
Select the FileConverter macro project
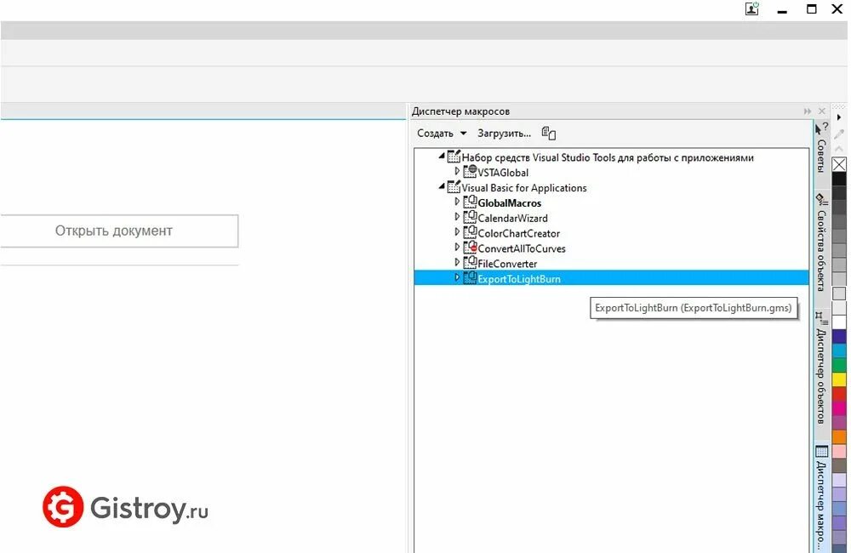[507, 264]
